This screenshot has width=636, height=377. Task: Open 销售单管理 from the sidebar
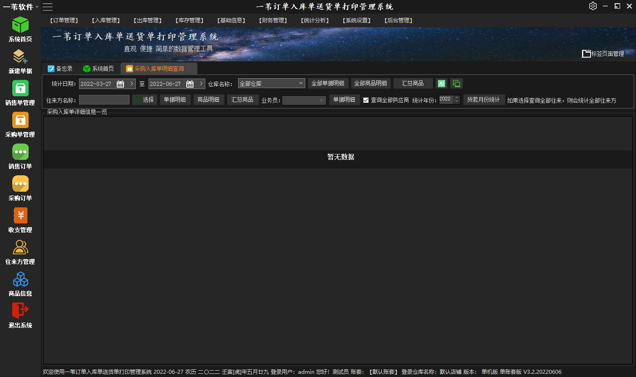(x=20, y=89)
